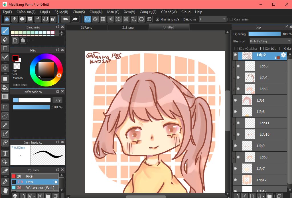
Task: Toggle Khử răng cưa anti-aliasing checkbox
Action: [157, 19]
